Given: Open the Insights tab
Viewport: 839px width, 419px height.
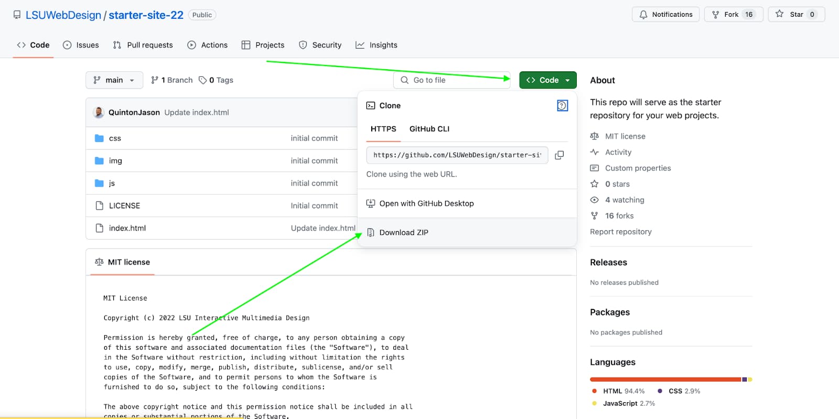Looking at the screenshot, I should tap(377, 45).
